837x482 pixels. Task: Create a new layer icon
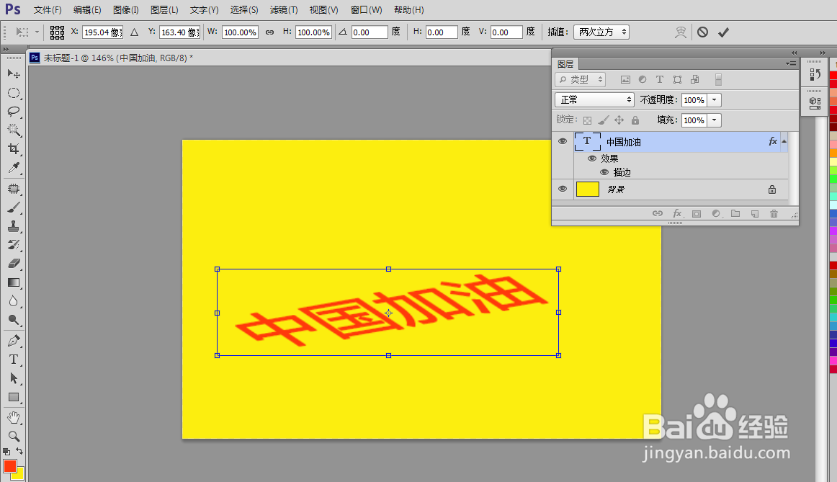(754, 214)
